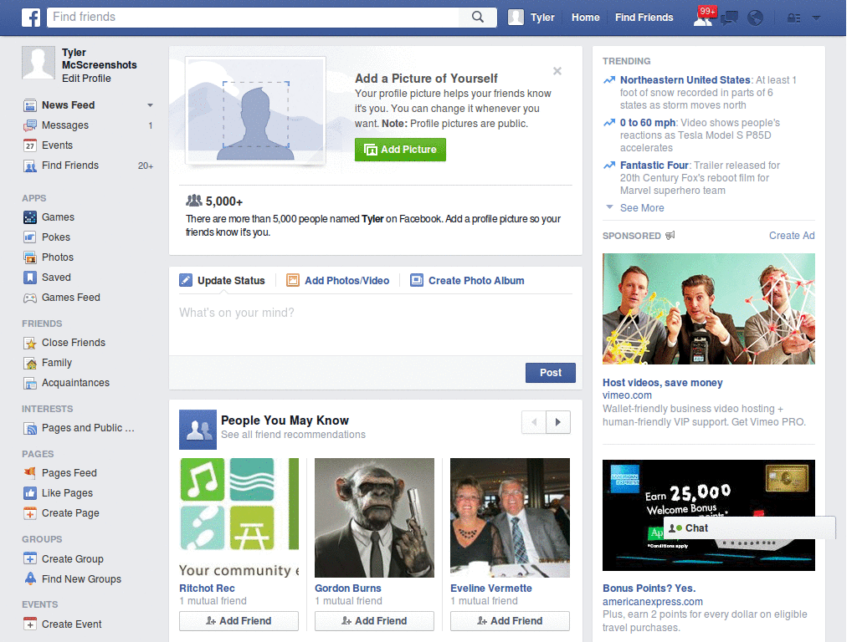The width and height of the screenshot is (857, 642).
Task: Click the News Feed icon in the sidebar
Action: 30,104
